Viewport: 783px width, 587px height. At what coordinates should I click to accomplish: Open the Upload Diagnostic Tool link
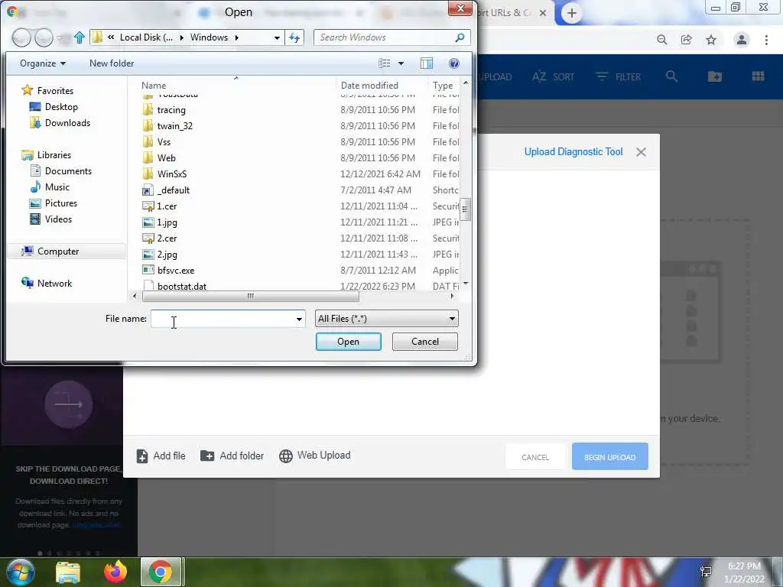[573, 152]
